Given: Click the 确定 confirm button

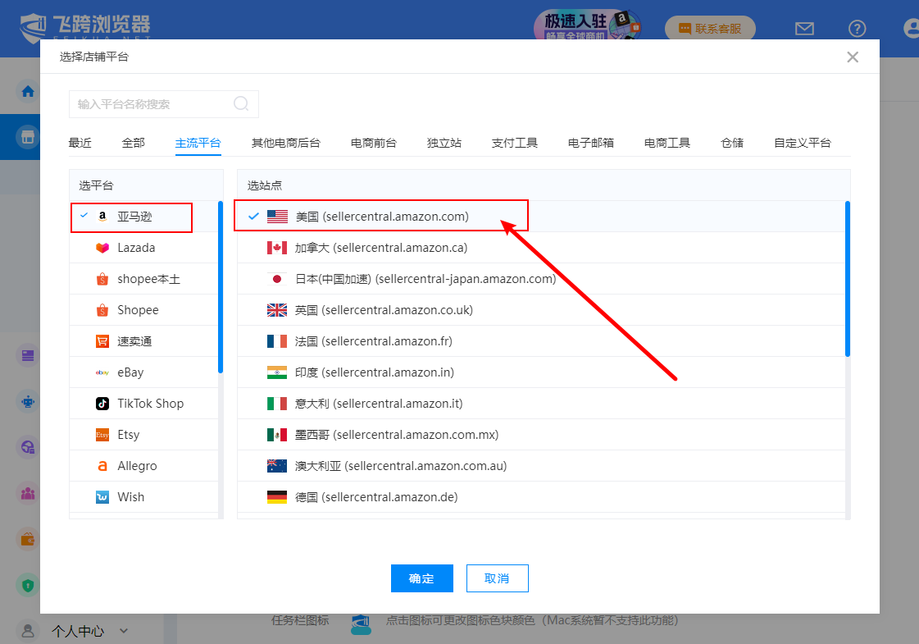Looking at the screenshot, I should point(421,578).
